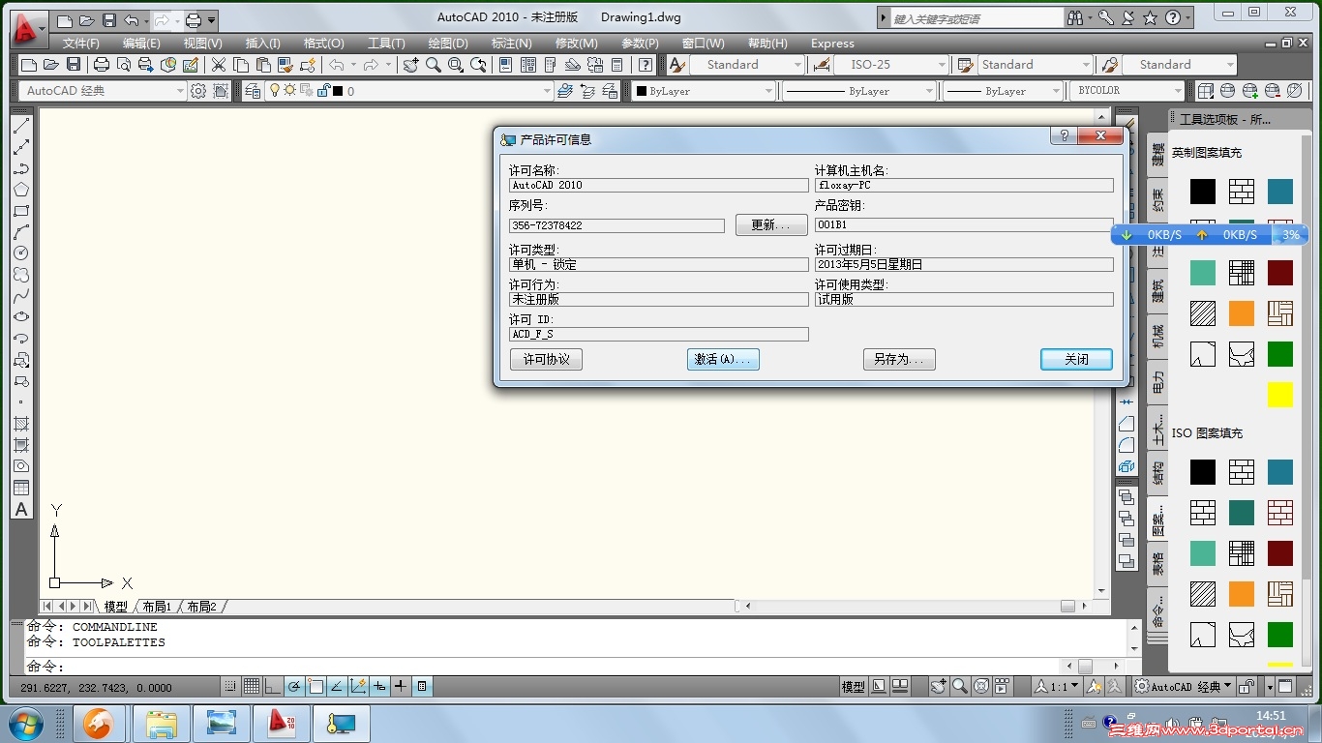This screenshot has width=1322, height=743.
Task: Open Layer Properties Manager icon
Action: [252, 91]
